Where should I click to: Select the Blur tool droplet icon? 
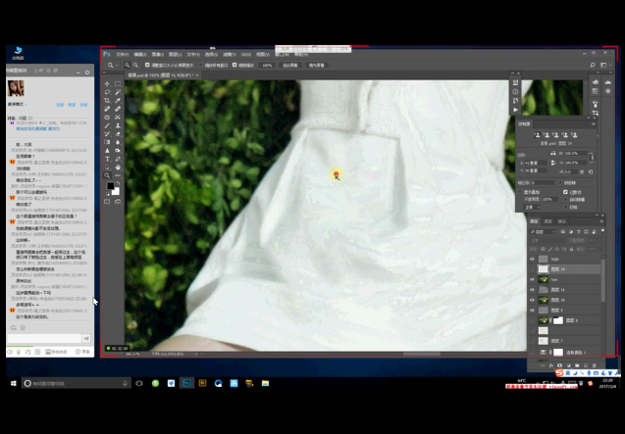pos(118,142)
